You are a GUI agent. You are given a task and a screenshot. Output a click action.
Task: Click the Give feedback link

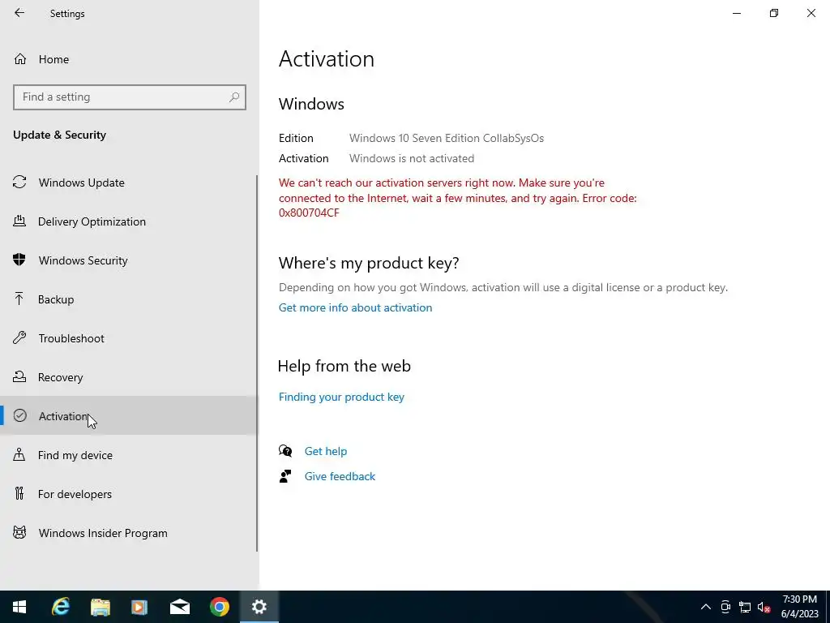coord(340,476)
